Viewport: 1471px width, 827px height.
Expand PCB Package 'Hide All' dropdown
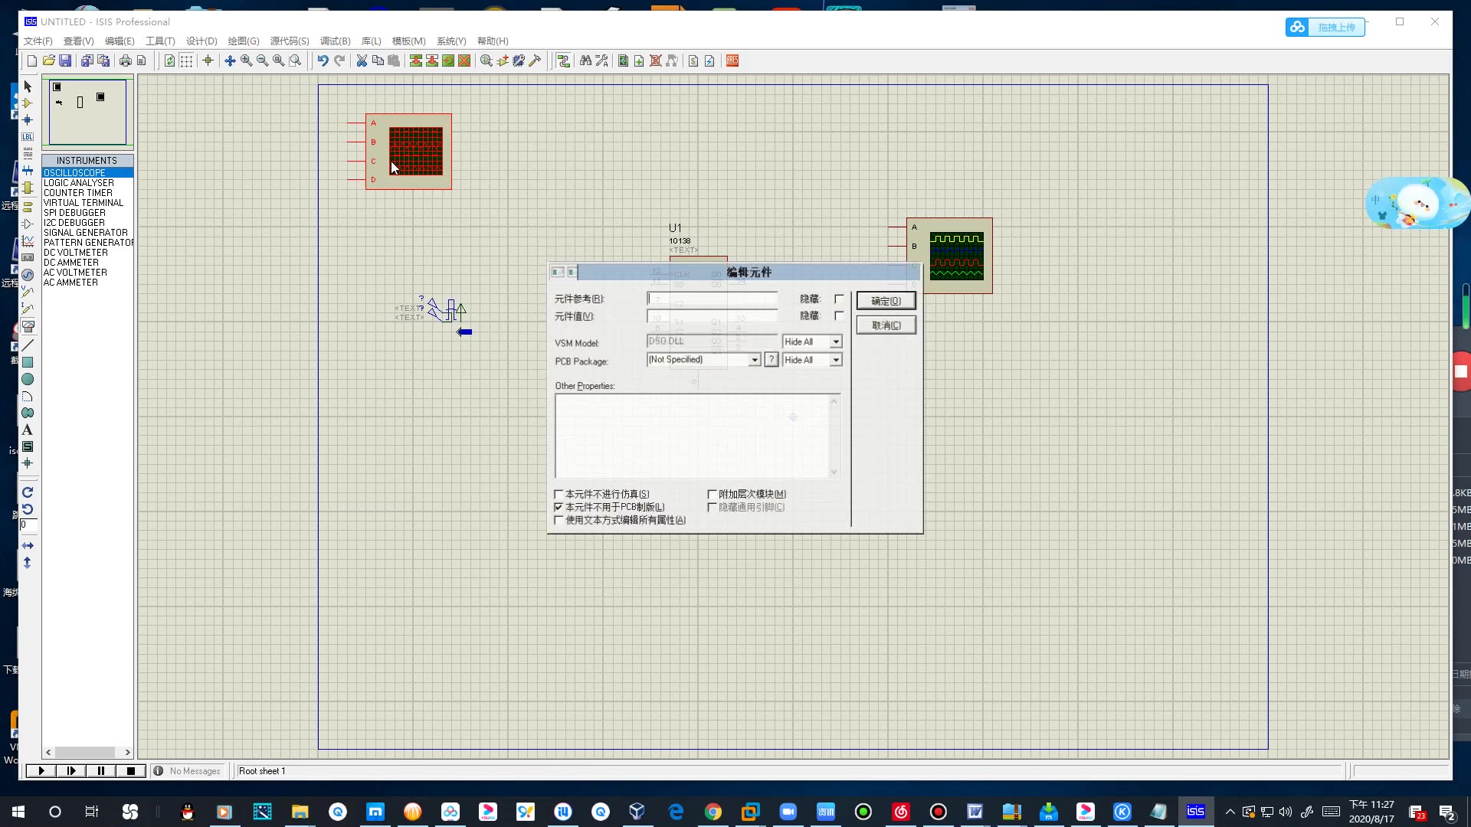[836, 360]
